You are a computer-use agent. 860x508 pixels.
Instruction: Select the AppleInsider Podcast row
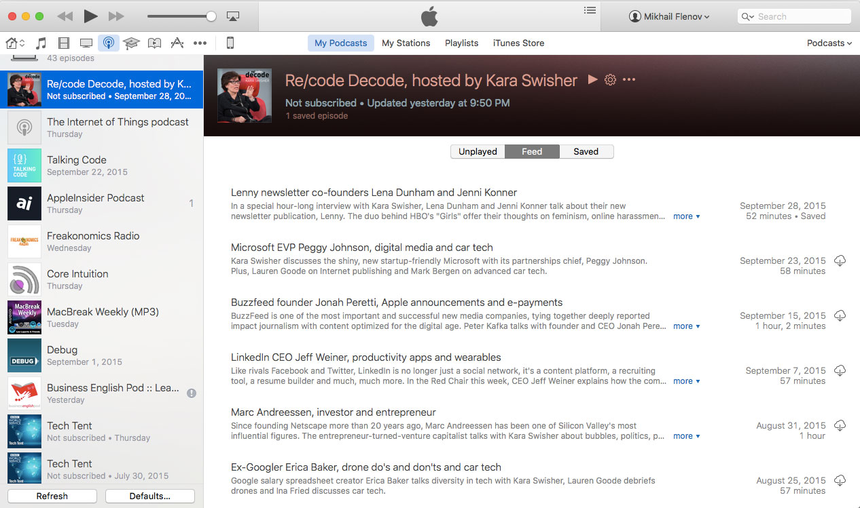coord(102,203)
